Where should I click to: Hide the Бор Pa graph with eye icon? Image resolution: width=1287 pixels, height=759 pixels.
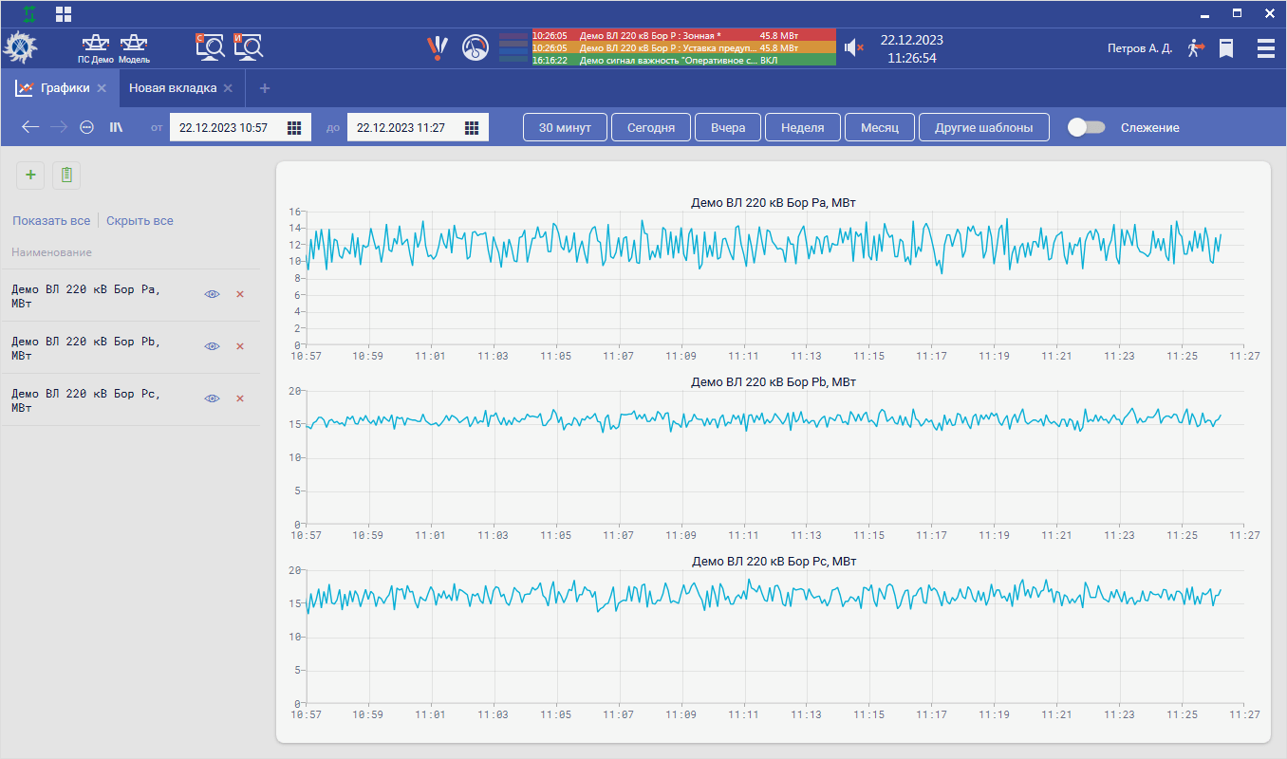point(212,294)
